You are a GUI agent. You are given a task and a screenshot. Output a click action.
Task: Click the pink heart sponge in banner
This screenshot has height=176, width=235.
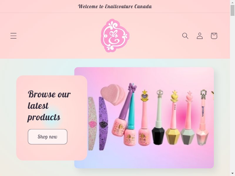tap(113, 94)
